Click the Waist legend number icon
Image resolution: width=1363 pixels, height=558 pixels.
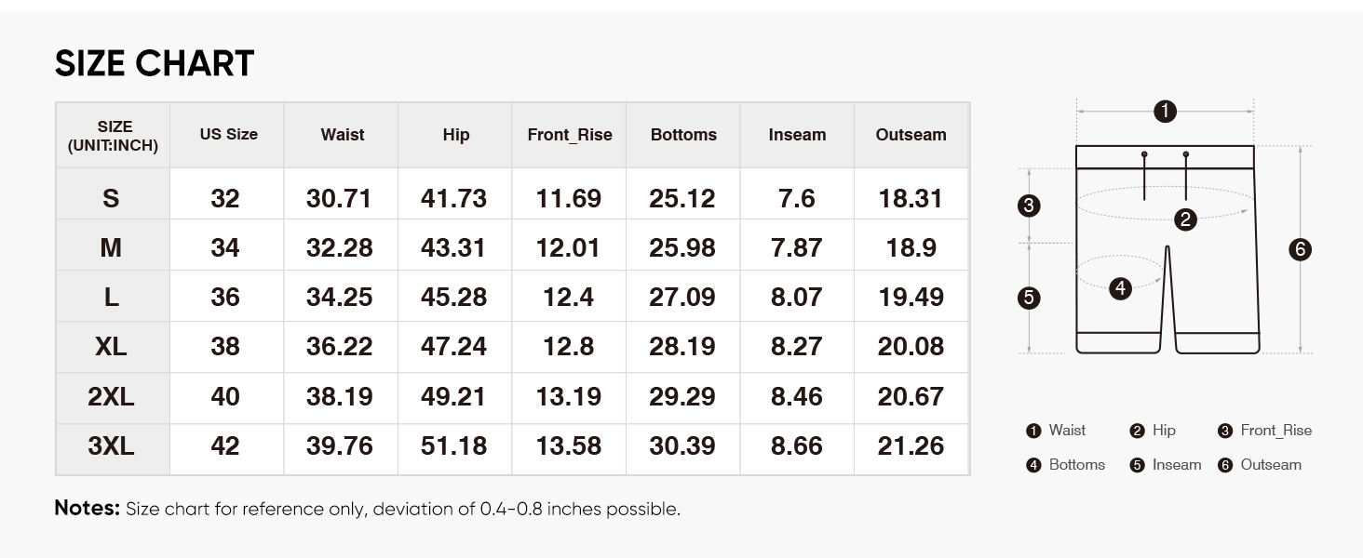tap(1032, 431)
